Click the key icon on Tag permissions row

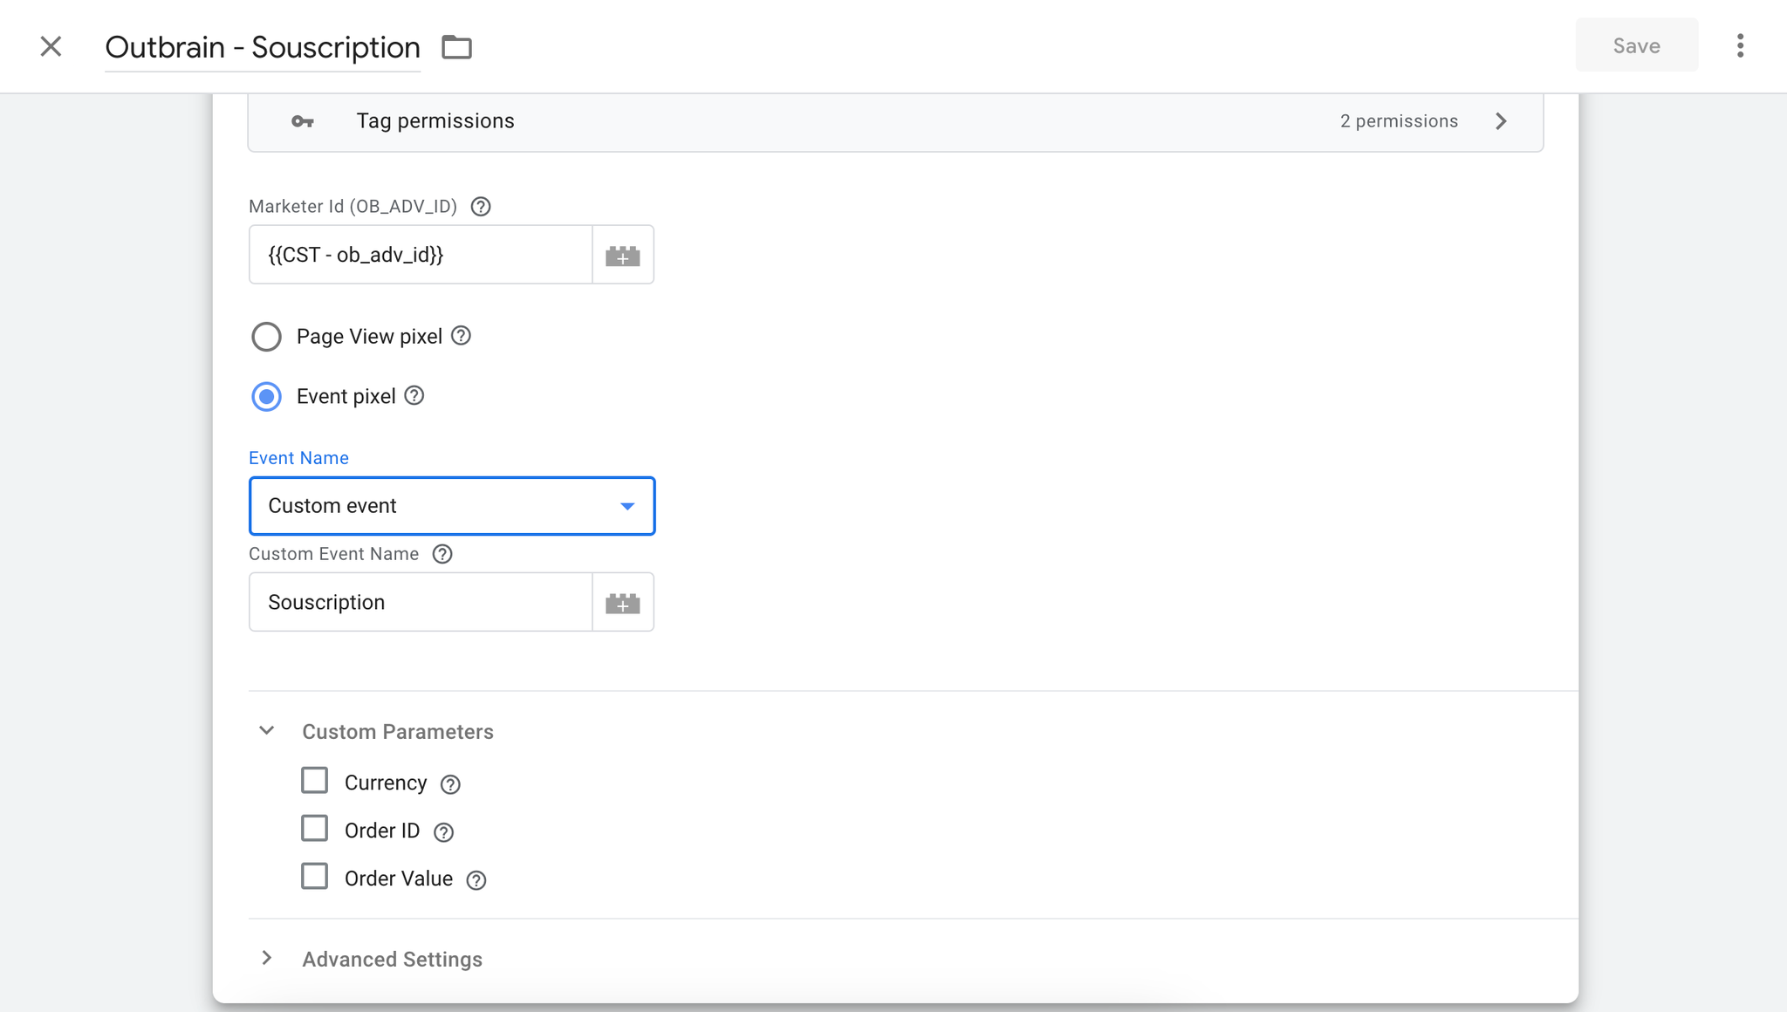(303, 121)
